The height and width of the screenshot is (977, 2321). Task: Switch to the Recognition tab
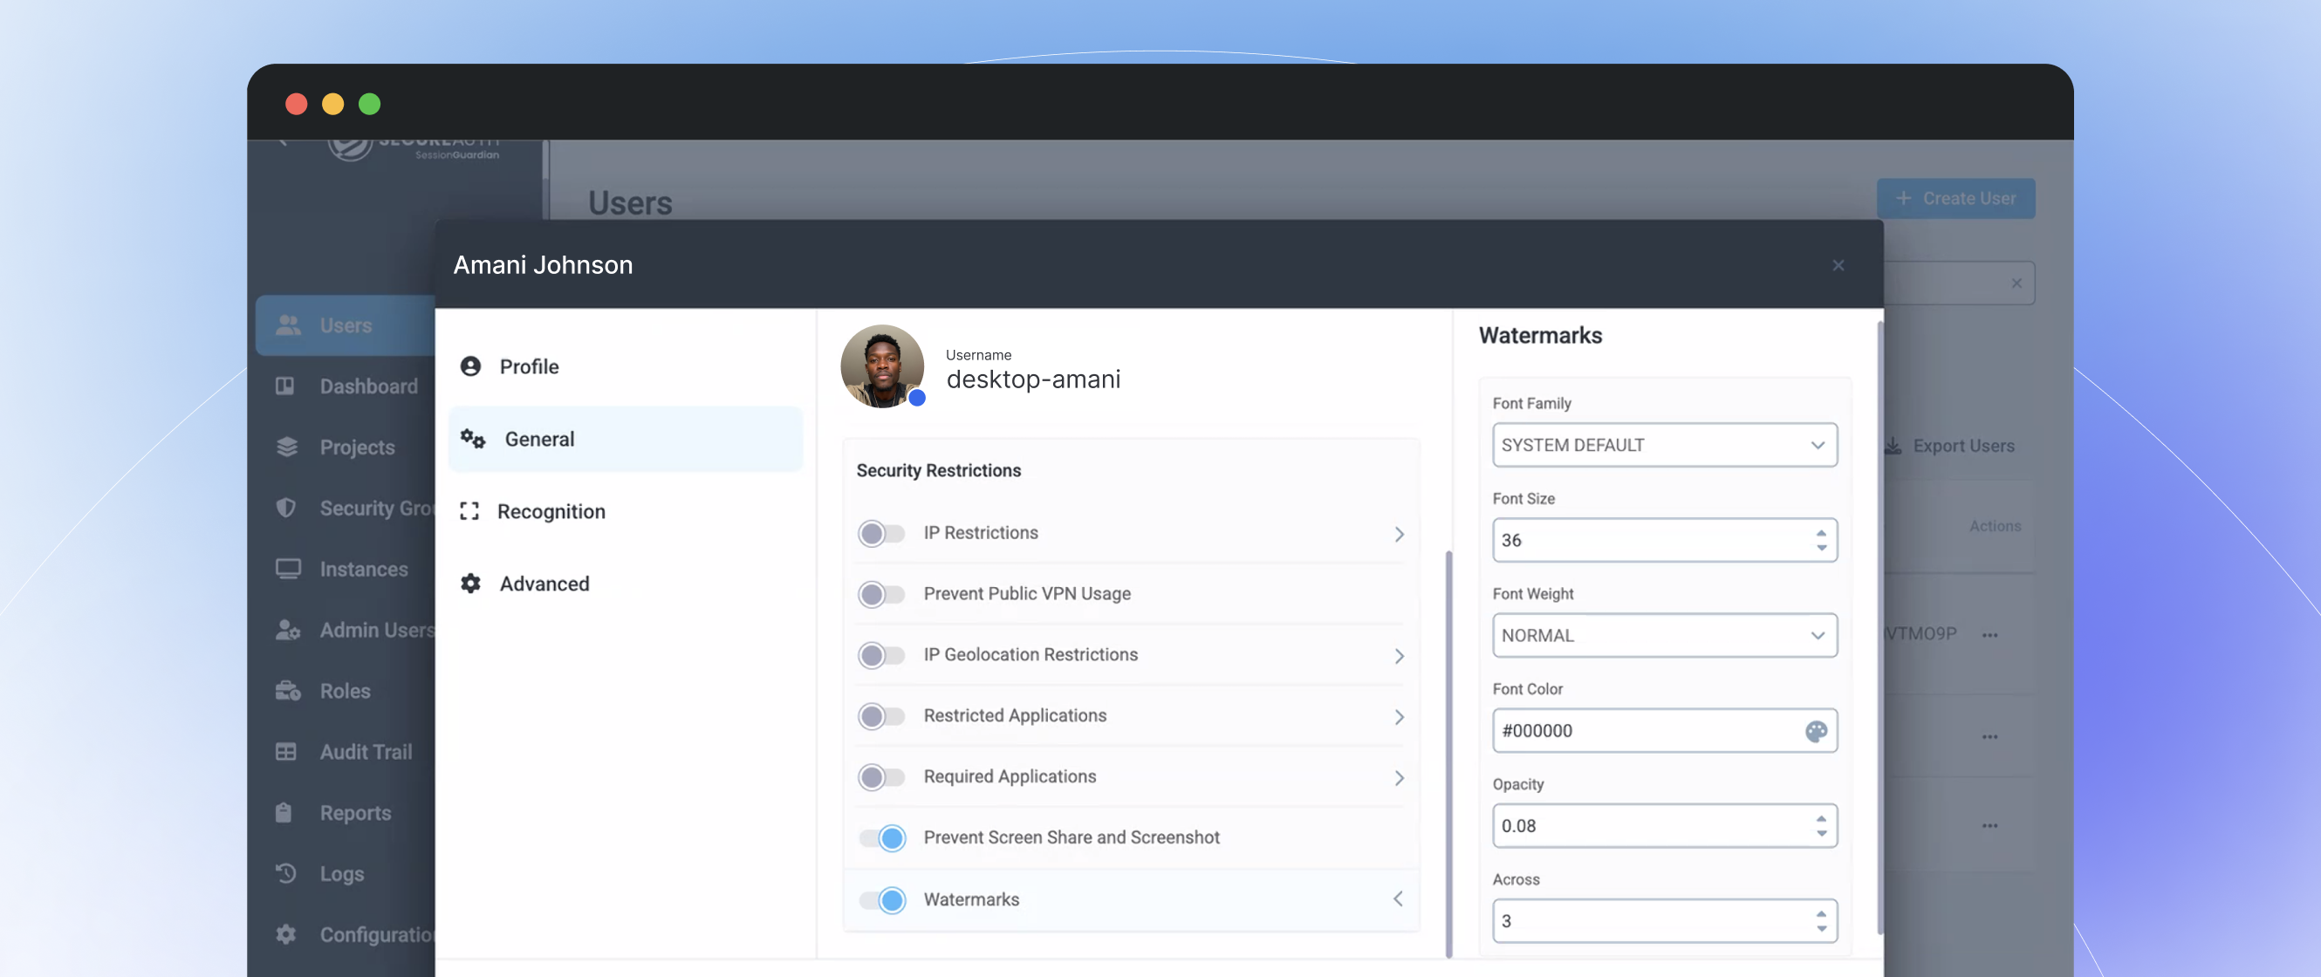551,511
